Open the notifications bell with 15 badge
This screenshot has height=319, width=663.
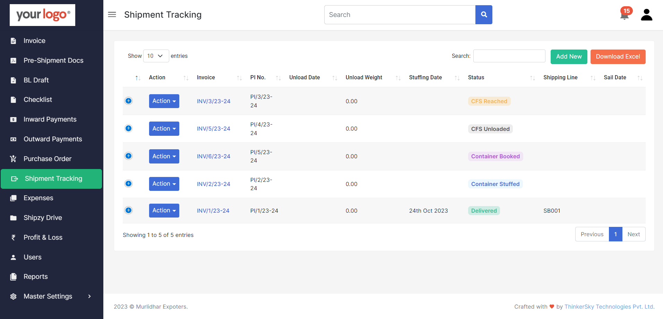(625, 15)
